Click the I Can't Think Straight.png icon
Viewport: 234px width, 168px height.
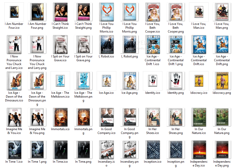[83, 12]
